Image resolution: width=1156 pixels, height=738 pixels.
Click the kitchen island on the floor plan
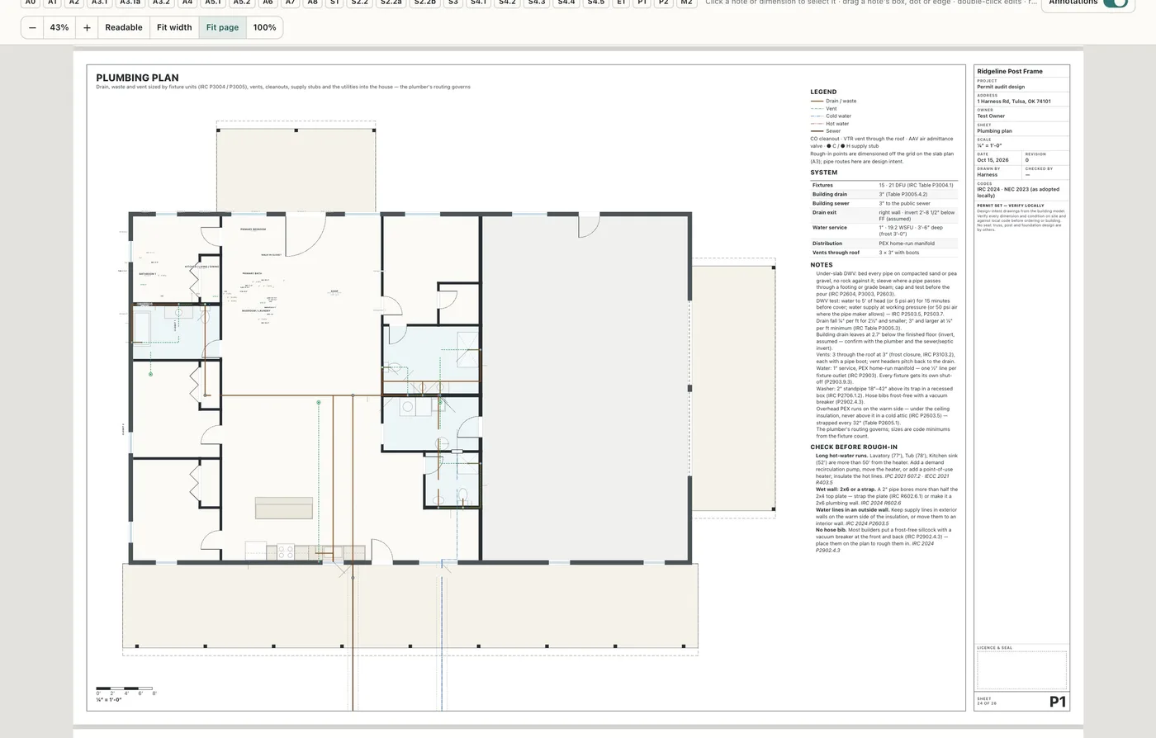(283, 508)
